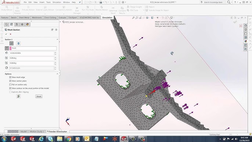Accept Mesh Section with green checkmark
The height and width of the screenshot is (142, 252).
click(x=6, y=34)
